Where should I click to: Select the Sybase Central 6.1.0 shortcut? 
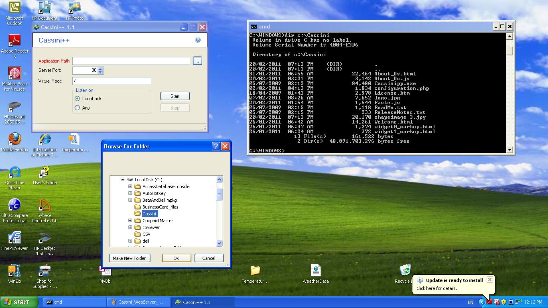coord(45,205)
